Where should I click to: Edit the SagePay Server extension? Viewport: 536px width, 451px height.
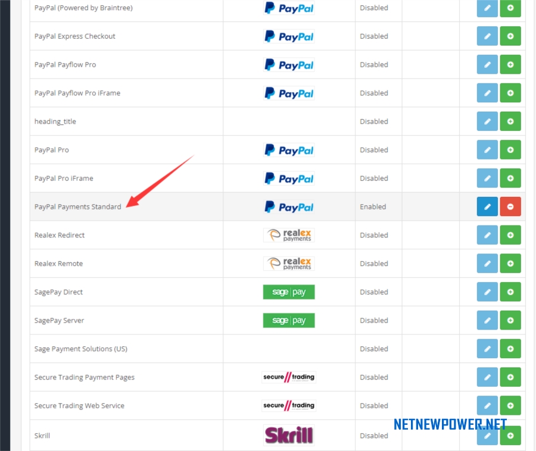(x=487, y=320)
